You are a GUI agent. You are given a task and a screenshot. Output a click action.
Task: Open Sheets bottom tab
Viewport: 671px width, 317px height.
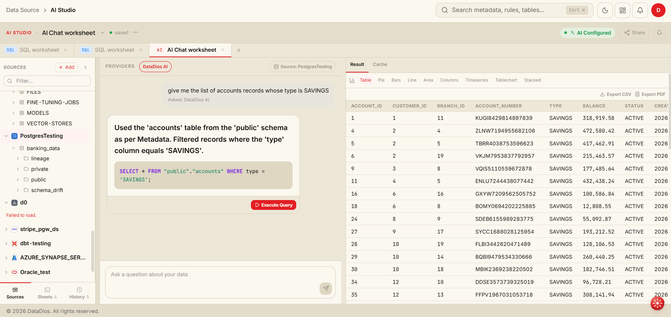coord(47,293)
